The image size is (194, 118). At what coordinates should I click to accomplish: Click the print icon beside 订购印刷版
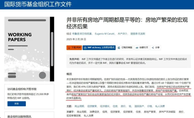pyautogui.click(x=119, y=48)
